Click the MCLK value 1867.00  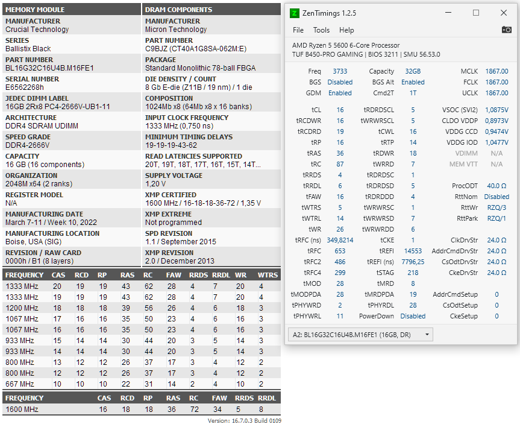pyautogui.click(x=497, y=71)
